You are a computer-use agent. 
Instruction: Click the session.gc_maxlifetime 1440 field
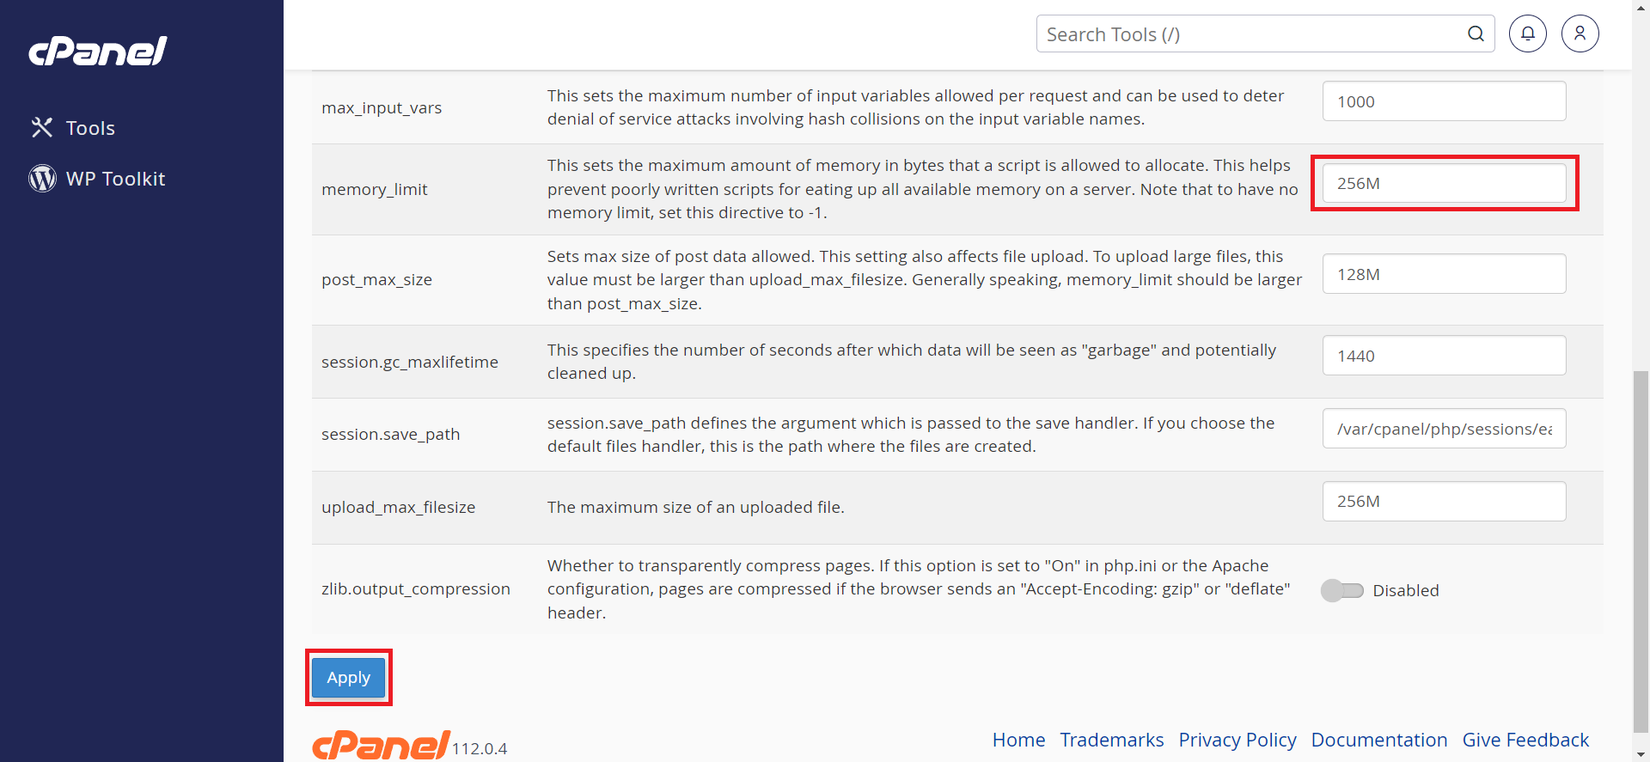[1444, 356]
